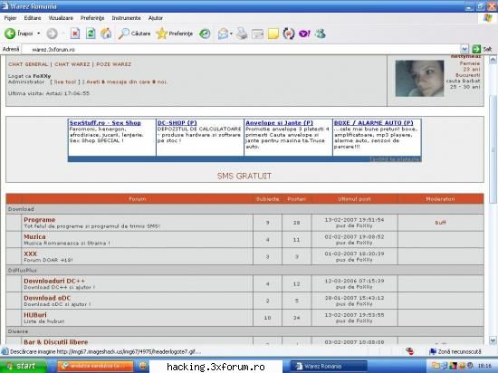Expand the address bar dropdown
Image resolution: width=498 pixels, height=373 pixels.
(x=464, y=49)
